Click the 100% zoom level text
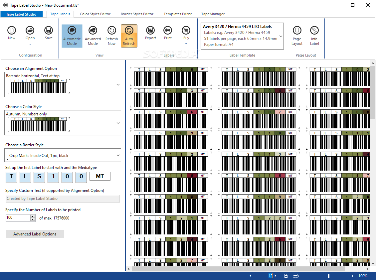The width and height of the screenshot is (376, 280). (x=363, y=276)
